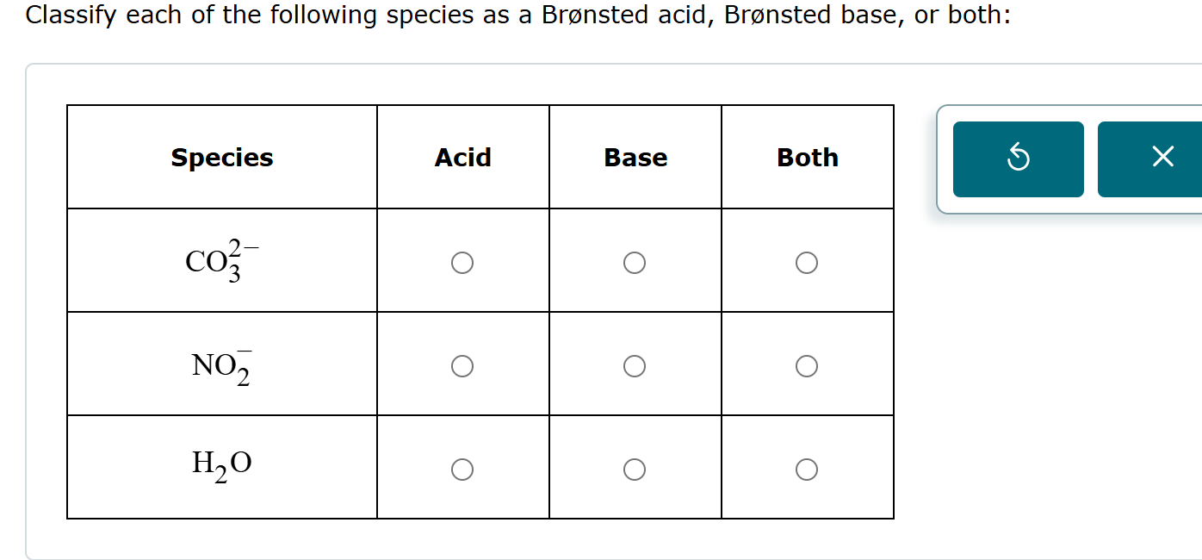Click the Species column header

(221, 158)
